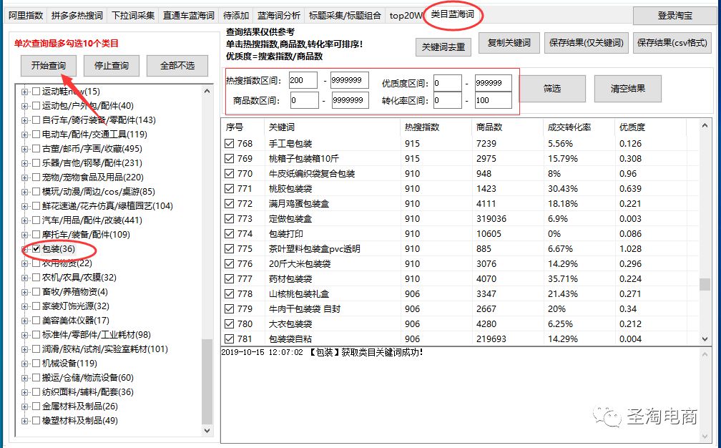The width and height of the screenshot is (721, 448).
Task: Click 关键词去重 to deduplicate keywords
Action: point(445,47)
